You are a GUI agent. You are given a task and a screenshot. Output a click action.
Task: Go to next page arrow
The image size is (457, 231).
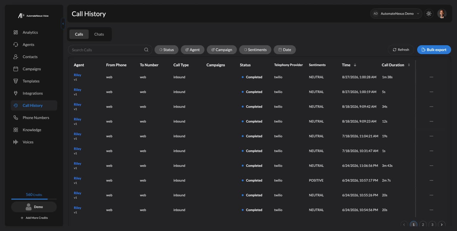[x=442, y=225]
